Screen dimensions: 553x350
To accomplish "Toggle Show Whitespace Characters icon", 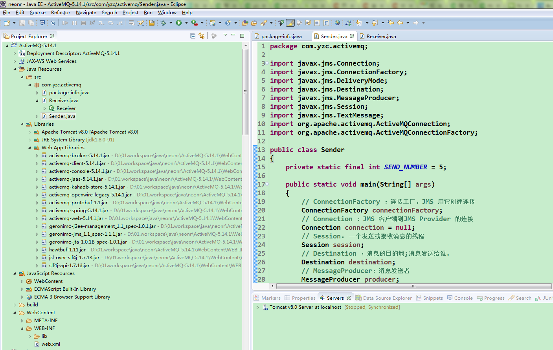I will (326, 23).
